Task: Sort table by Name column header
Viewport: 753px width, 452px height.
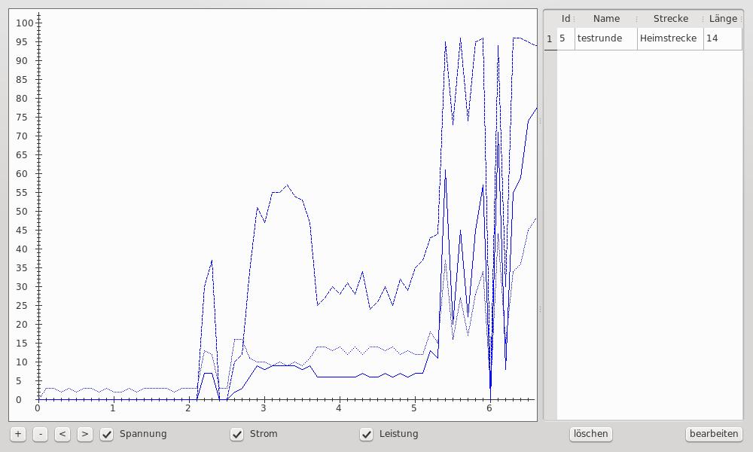Action: click(x=606, y=19)
